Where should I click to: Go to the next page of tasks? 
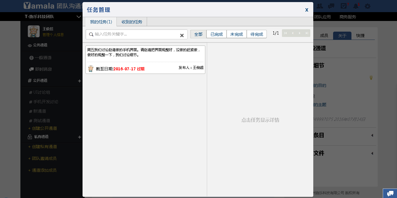pyautogui.click(x=300, y=33)
